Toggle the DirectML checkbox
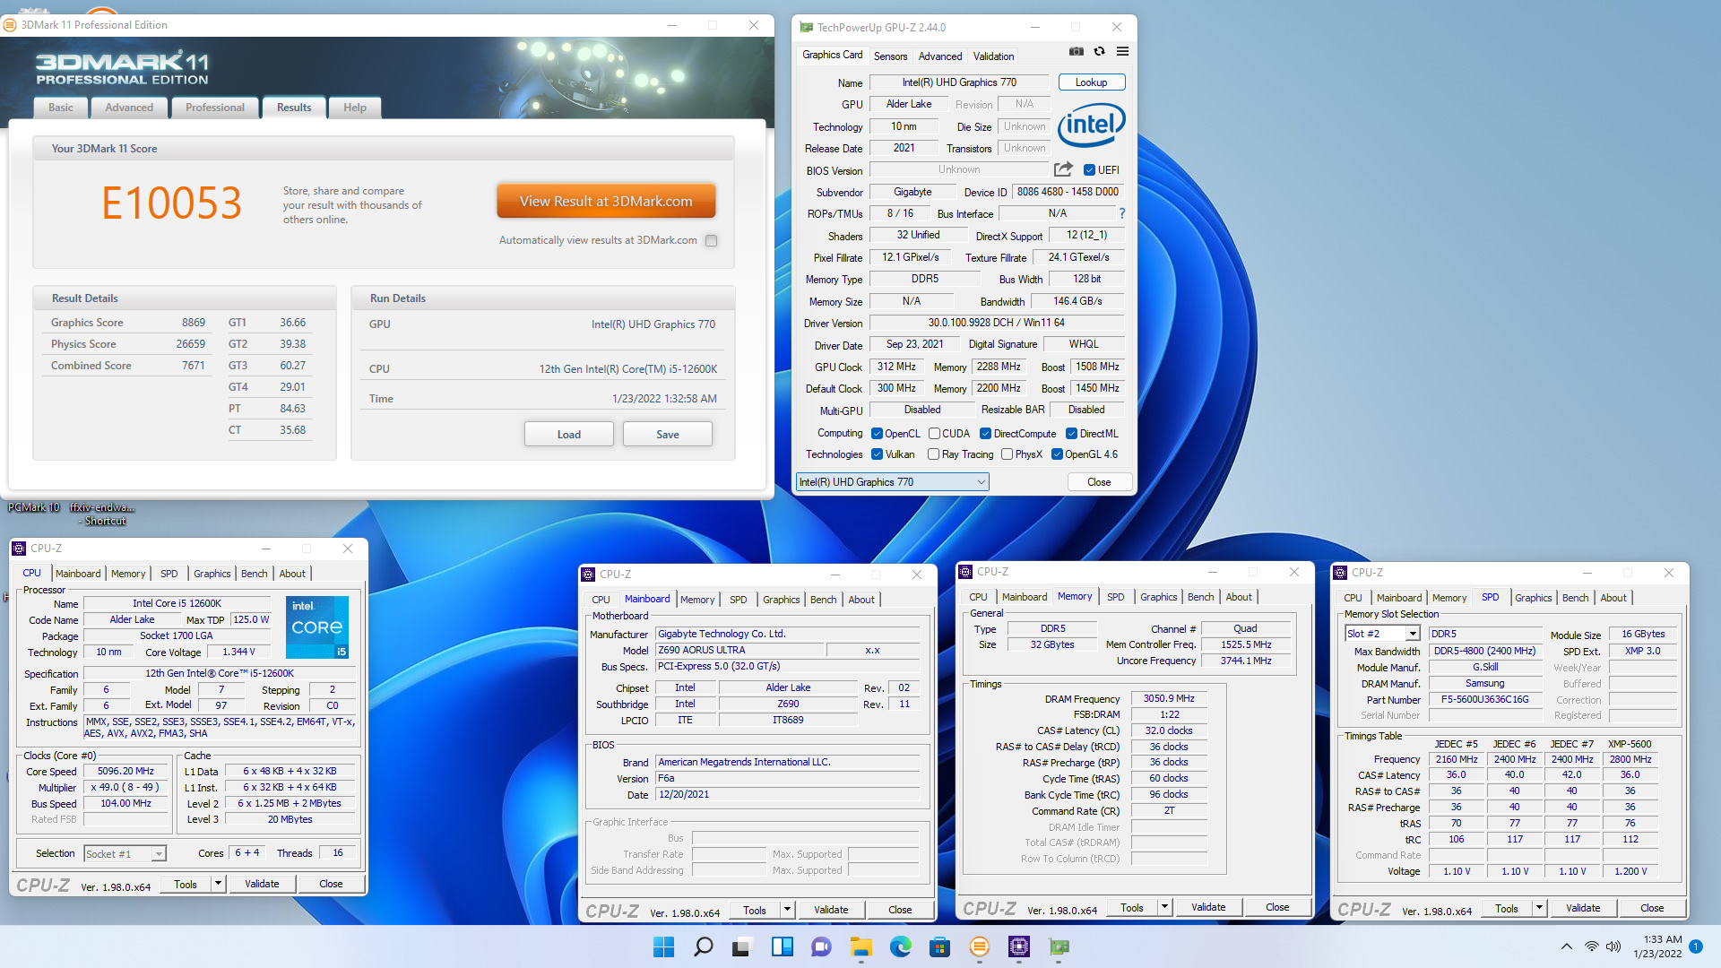Image resolution: width=1721 pixels, height=968 pixels. pyautogui.click(x=1071, y=434)
